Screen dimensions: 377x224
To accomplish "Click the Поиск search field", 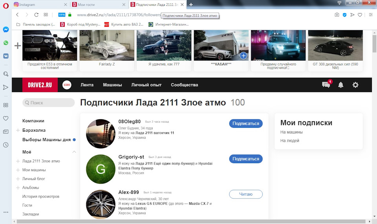I will 49,103.
